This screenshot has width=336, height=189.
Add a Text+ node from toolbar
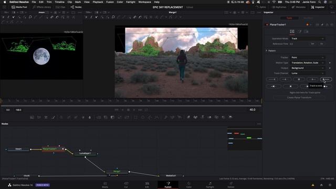click(46, 117)
